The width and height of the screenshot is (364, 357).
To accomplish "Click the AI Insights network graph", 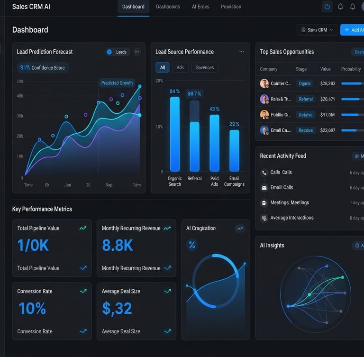I will [x=316, y=294].
